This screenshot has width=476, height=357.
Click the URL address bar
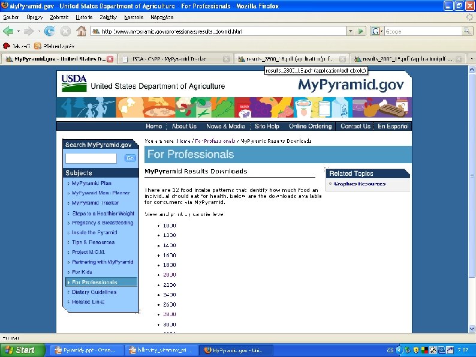pos(219,31)
